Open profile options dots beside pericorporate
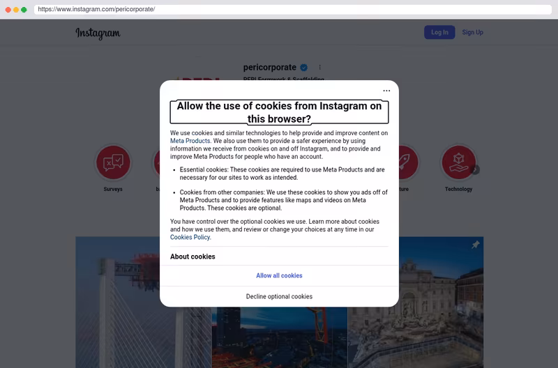The image size is (558, 368). point(320,67)
